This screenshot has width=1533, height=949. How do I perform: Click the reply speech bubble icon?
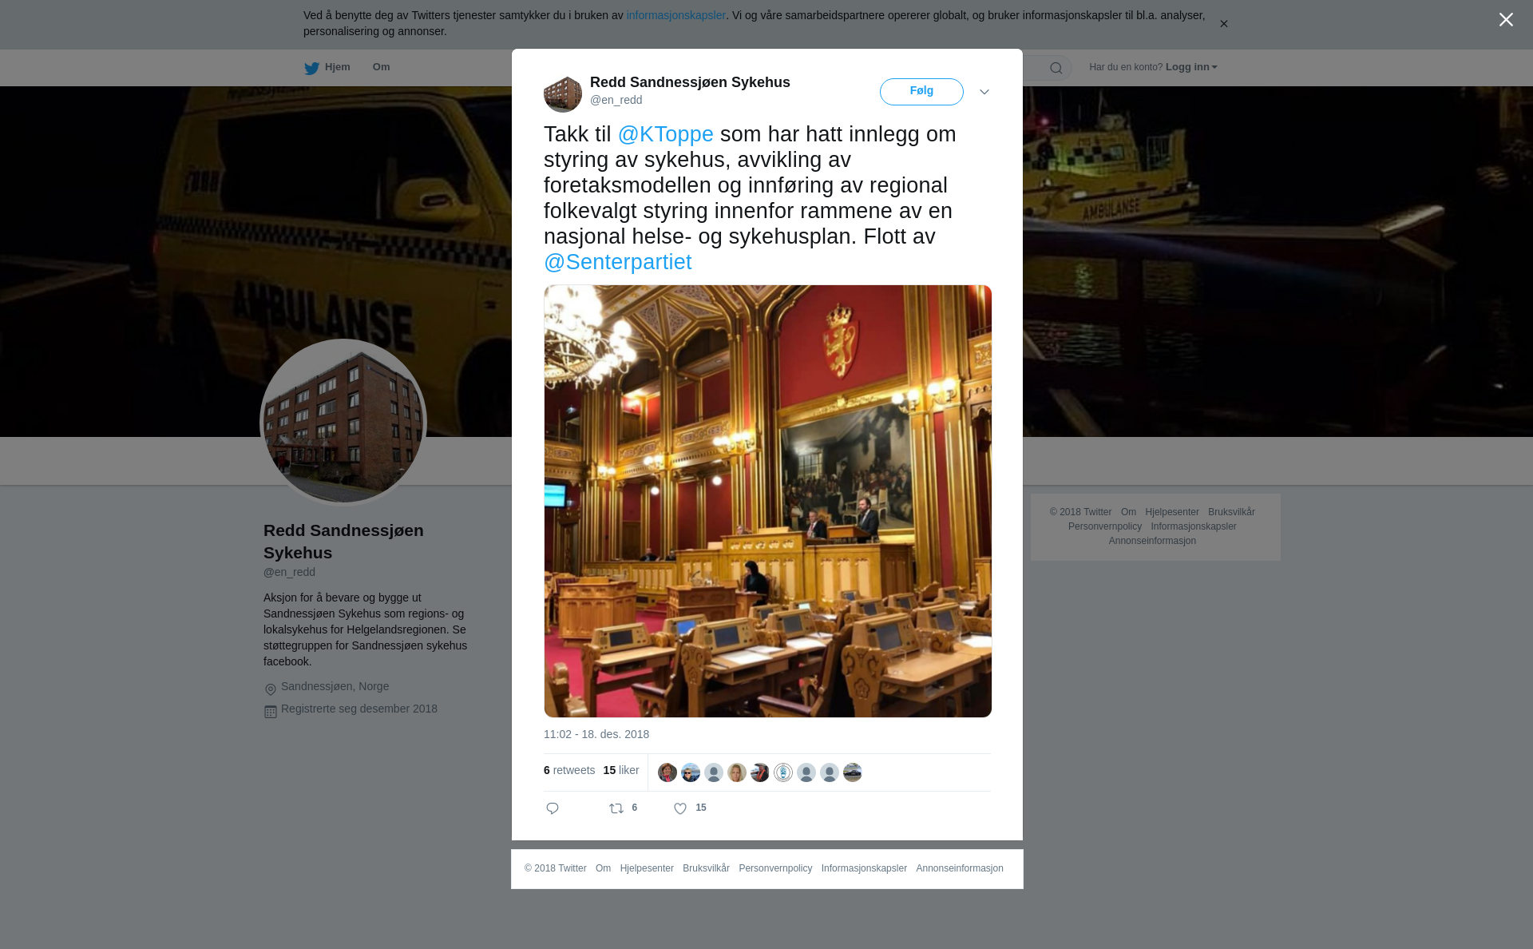(x=553, y=808)
